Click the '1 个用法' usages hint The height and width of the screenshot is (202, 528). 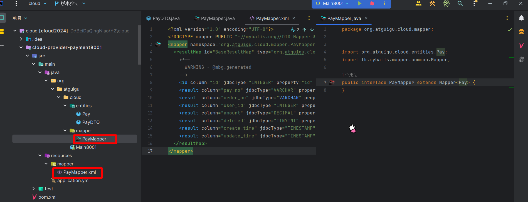tap(350, 75)
